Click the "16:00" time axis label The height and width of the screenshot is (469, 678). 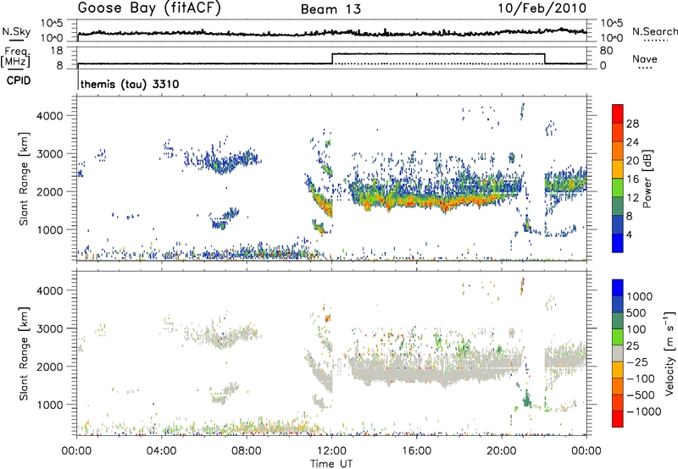click(x=416, y=451)
